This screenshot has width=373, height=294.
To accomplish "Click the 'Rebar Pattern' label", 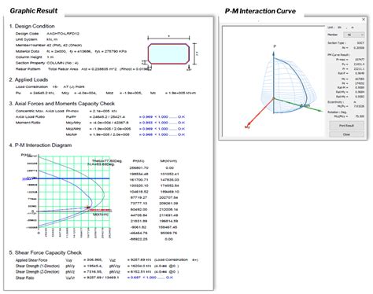I will [28, 69].
